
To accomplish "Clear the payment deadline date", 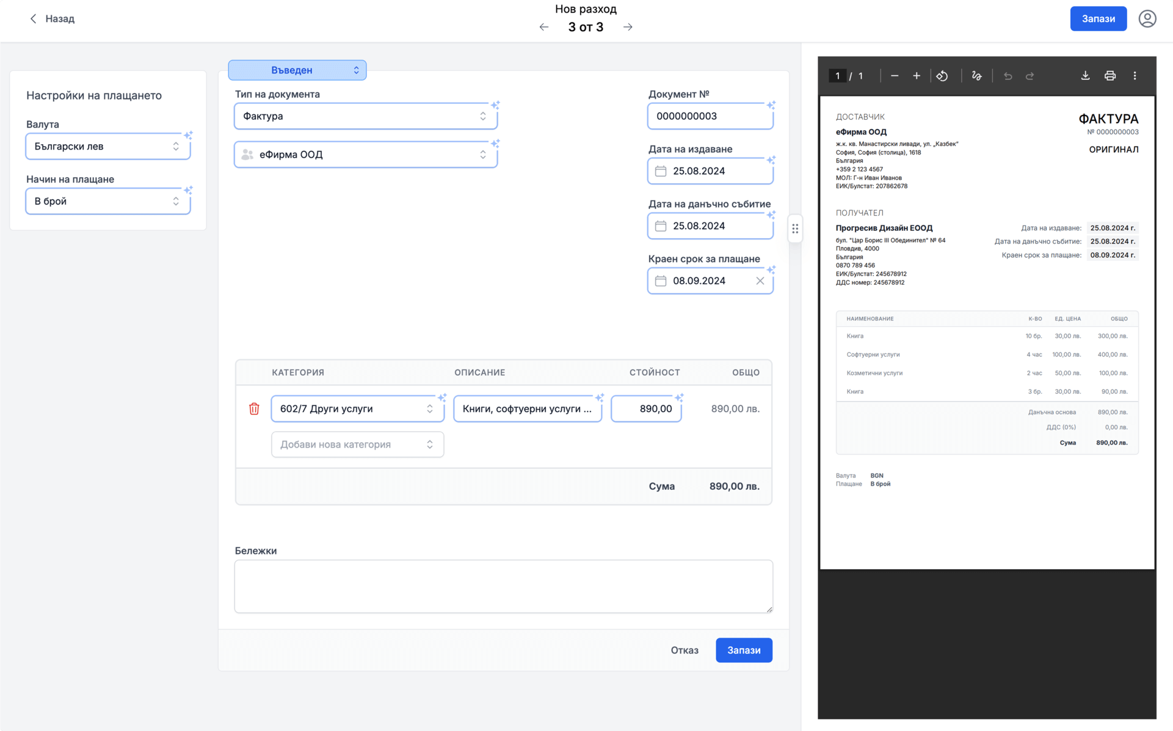I will [x=760, y=281].
